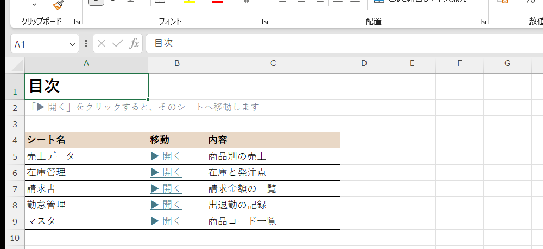Image resolution: width=543 pixels, height=249 pixels.
Task: Open the マスタ sheet with its 開く link
Action: pyautogui.click(x=166, y=221)
